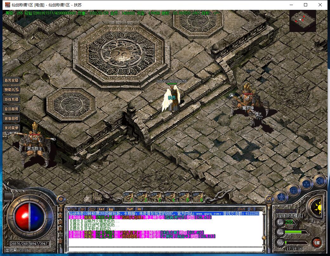The width and height of the screenshot is (330, 256).
Task: Toggle the group chat channel icon
Action: point(60,216)
